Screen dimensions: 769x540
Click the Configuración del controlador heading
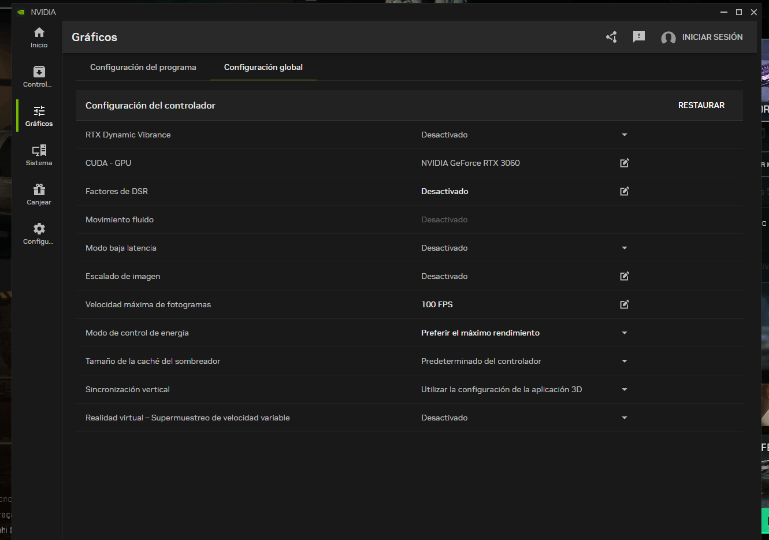coord(150,105)
